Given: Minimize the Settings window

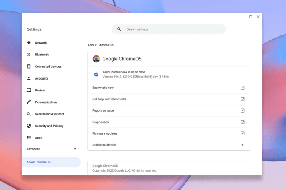Looking at the screenshot, I should coord(243,17).
